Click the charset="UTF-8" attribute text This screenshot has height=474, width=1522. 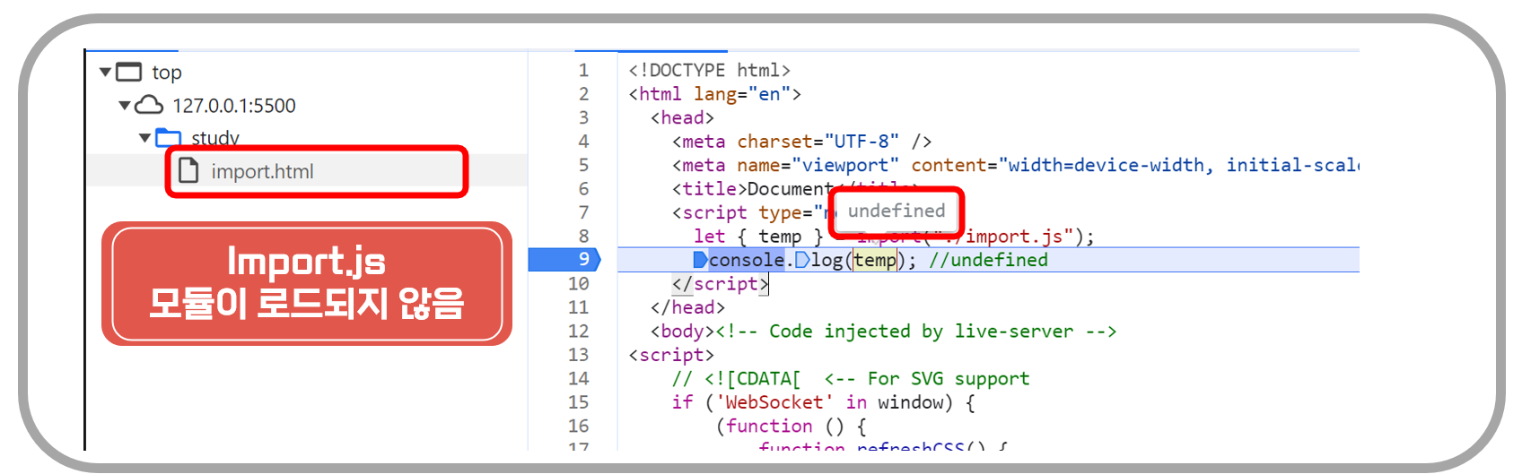[x=818, y=142]
